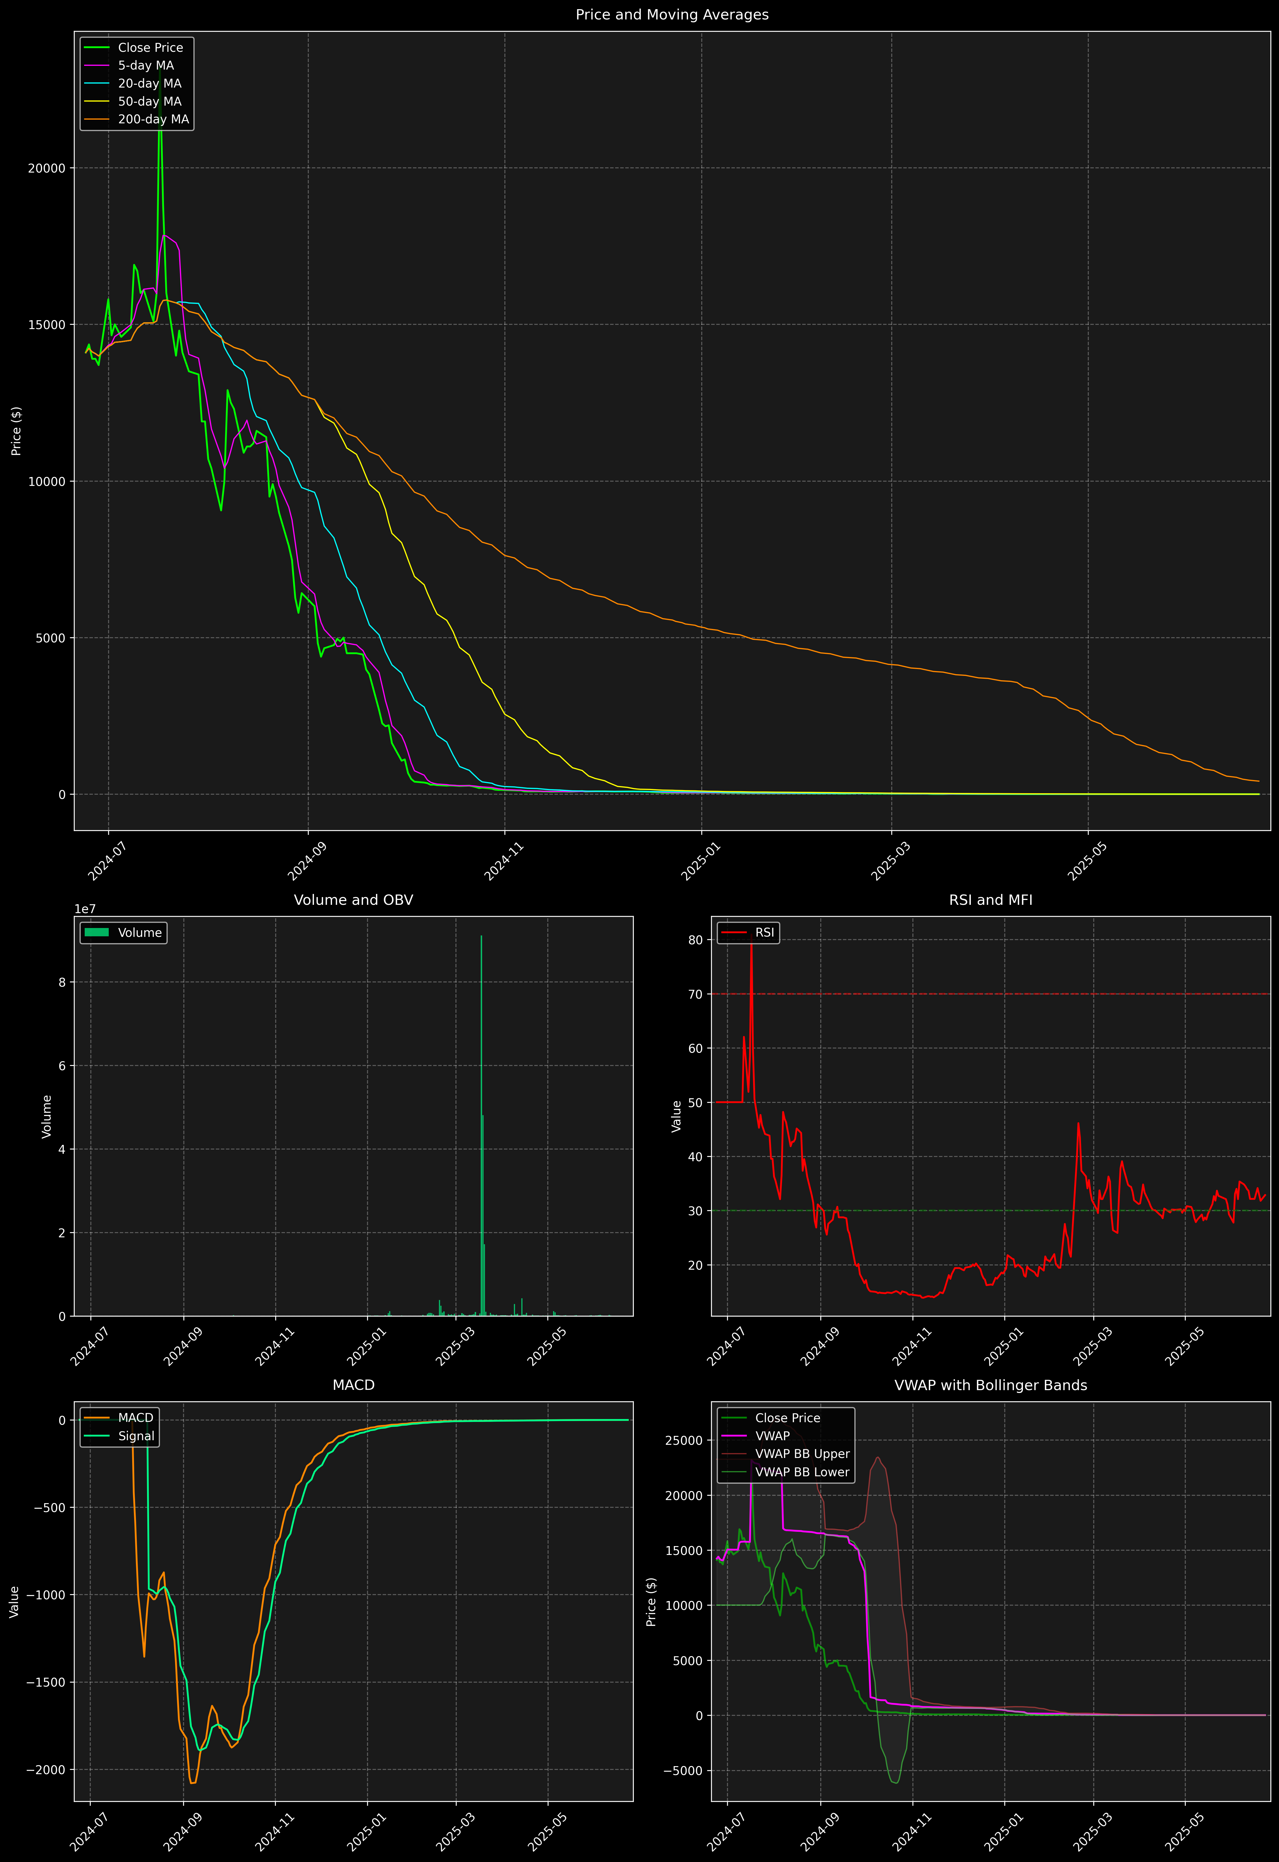Click the "10000" tick on the top chart y-axis
The height and width of the screenshot is (1862, 1279).
(46, 482)
